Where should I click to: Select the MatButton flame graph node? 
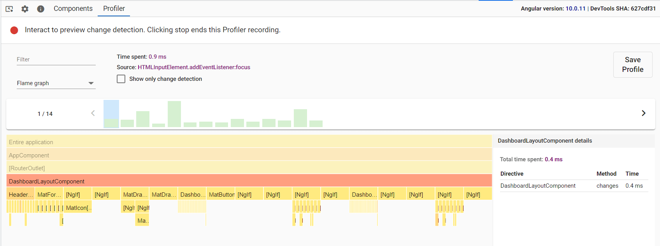[221, 195]
